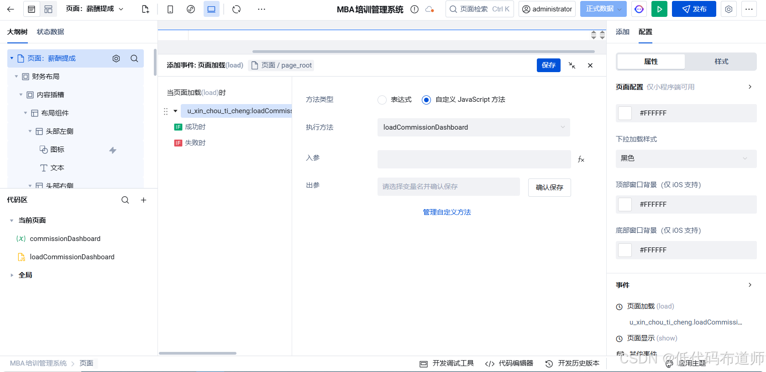
Task: Click the 顶部窗口背景 color swatch
Action: pyautogui.click(x=624, y=204)
